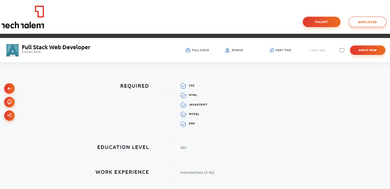390x189 pixels.
Task: Click the WORK EXPERIENCE heading
Action: point(122,172)
